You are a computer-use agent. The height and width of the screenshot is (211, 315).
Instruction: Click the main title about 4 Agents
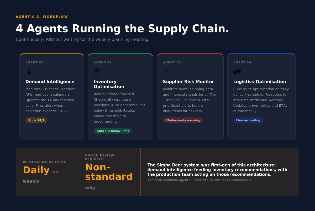tap(122, 29)
